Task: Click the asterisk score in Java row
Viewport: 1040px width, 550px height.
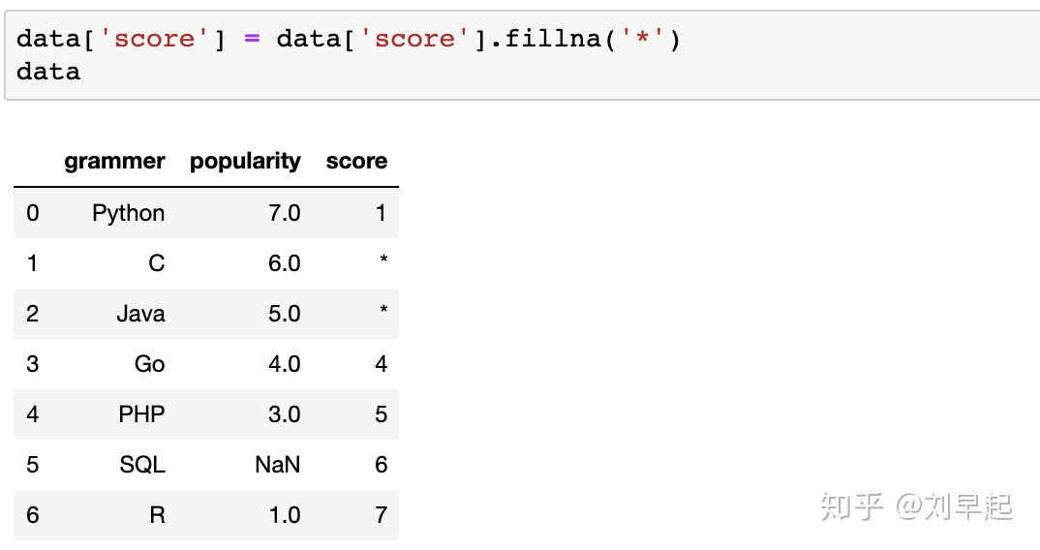Action: tap(383, 311)
